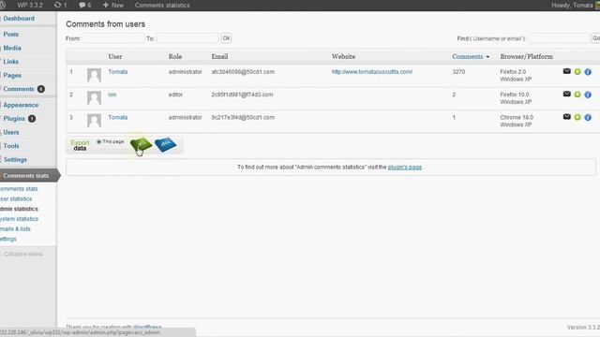Click the Go search button
600x337 pixels.
tap(596, 38)
